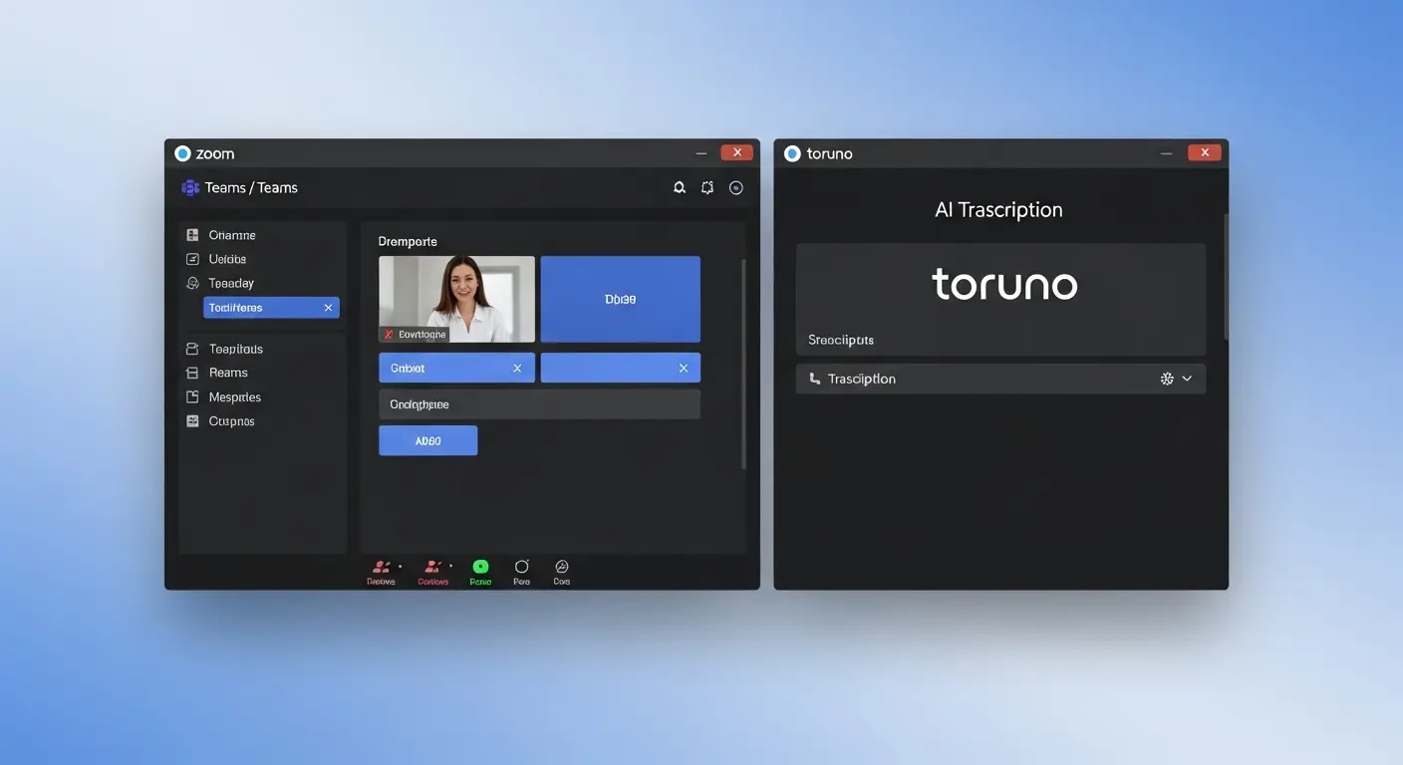Image resolution: width=1403 pixels, height=765 pixels.
Task: Click the large blue Dbi99 tile
Action: 620,299
